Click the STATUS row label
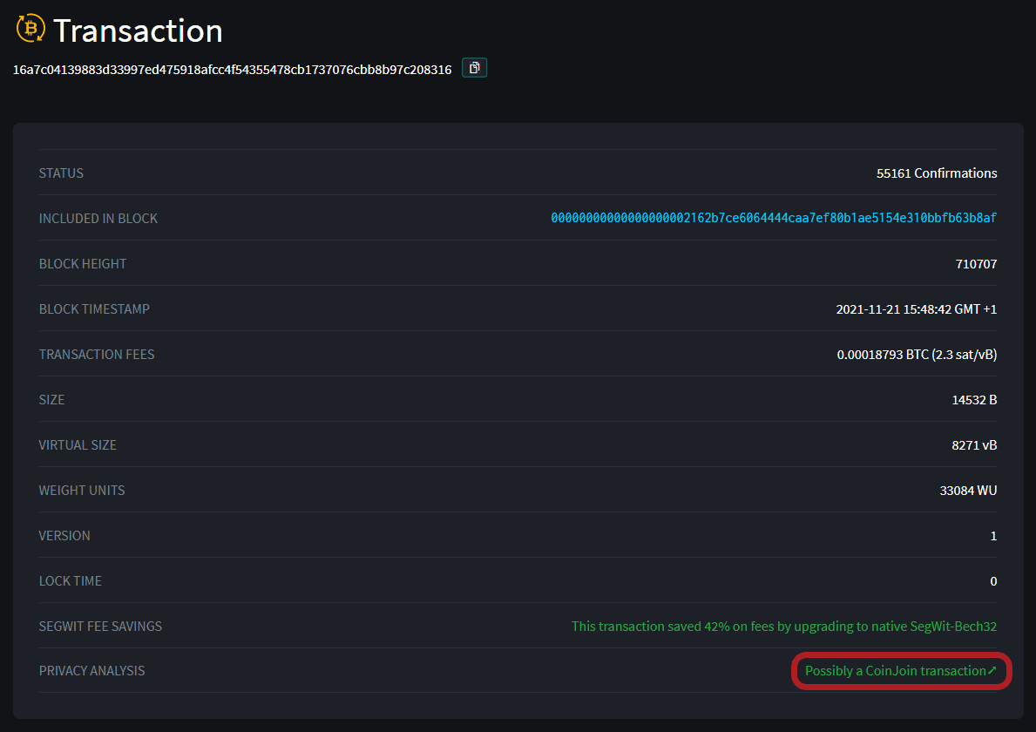 [61, 173]
